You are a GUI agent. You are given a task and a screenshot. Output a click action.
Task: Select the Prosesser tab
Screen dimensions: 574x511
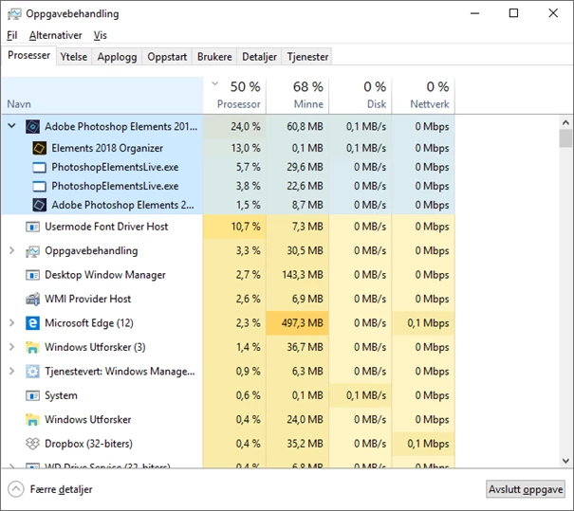(28, 55)
